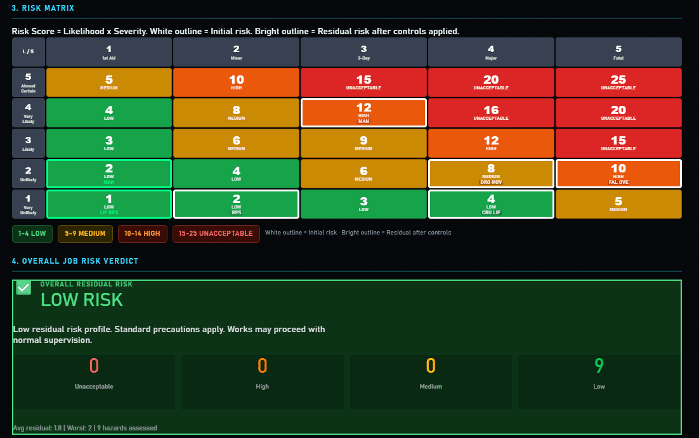Click the 3. RISK MATRIX section heading
The height and width of the screenshot is (438, 699).
[x=42, y=8]
